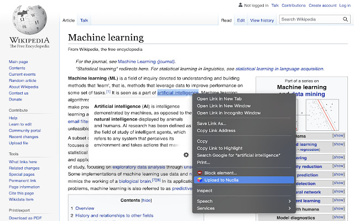Select Save Link As... menu entry

click(x=244, y=123)
